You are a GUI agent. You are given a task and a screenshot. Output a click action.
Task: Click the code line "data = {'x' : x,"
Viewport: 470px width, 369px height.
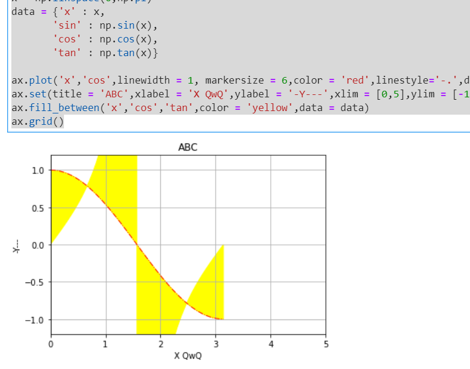pos(58,12)
